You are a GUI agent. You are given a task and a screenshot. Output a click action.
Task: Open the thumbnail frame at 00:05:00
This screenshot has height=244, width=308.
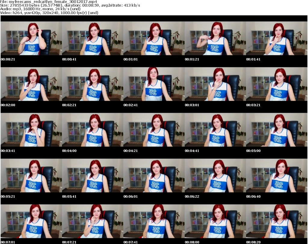point(277,130)
